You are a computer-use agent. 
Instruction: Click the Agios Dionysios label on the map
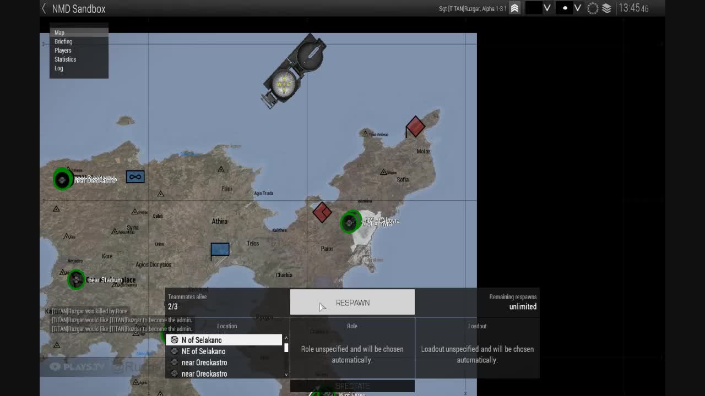[154, 265]
